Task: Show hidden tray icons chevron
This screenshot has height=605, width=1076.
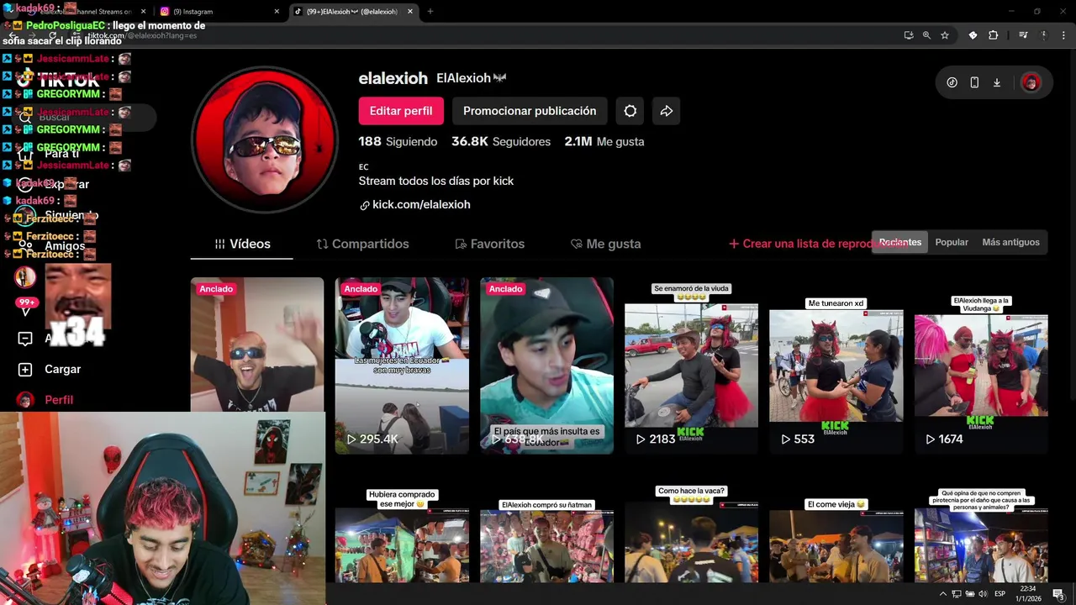Action: pyautogui.click(x=943, y=594)
